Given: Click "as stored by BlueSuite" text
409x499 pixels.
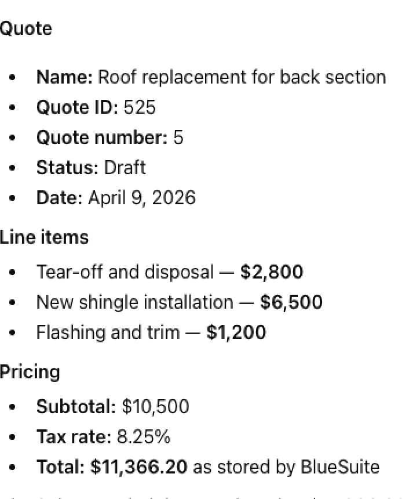Looking at the screenshot, I should (x=286, y=467).
